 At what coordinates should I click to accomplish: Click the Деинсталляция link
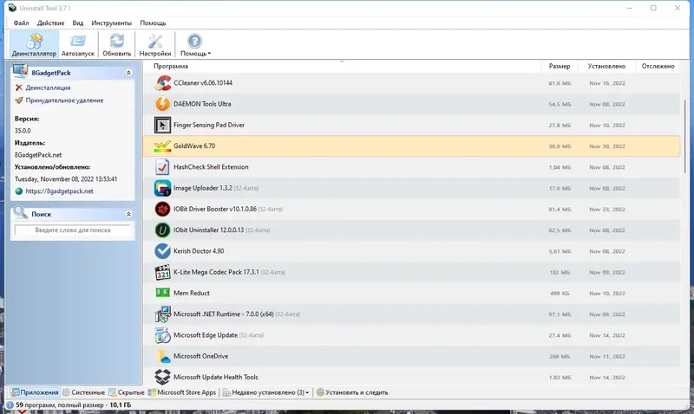48,88
